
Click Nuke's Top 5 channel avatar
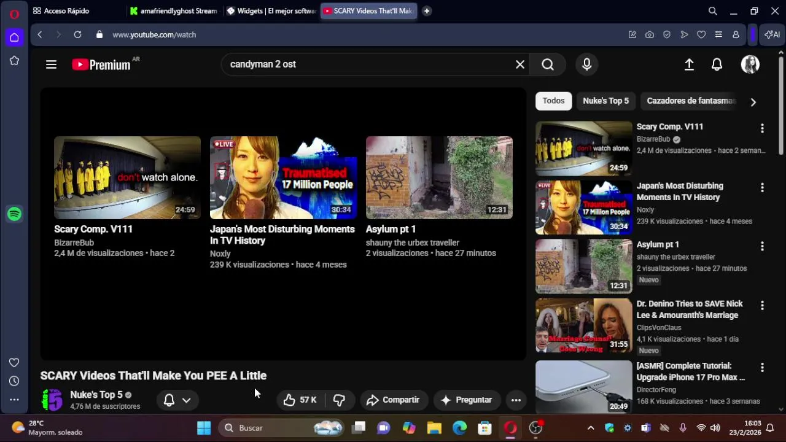tap(52, 400)
